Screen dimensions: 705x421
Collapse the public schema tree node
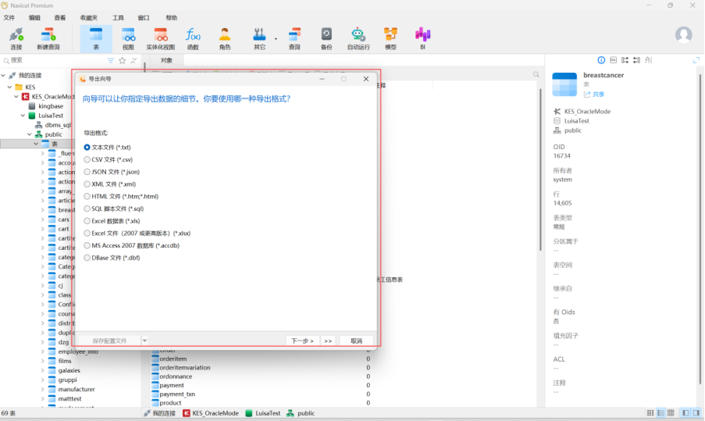[x=28, y=134]
